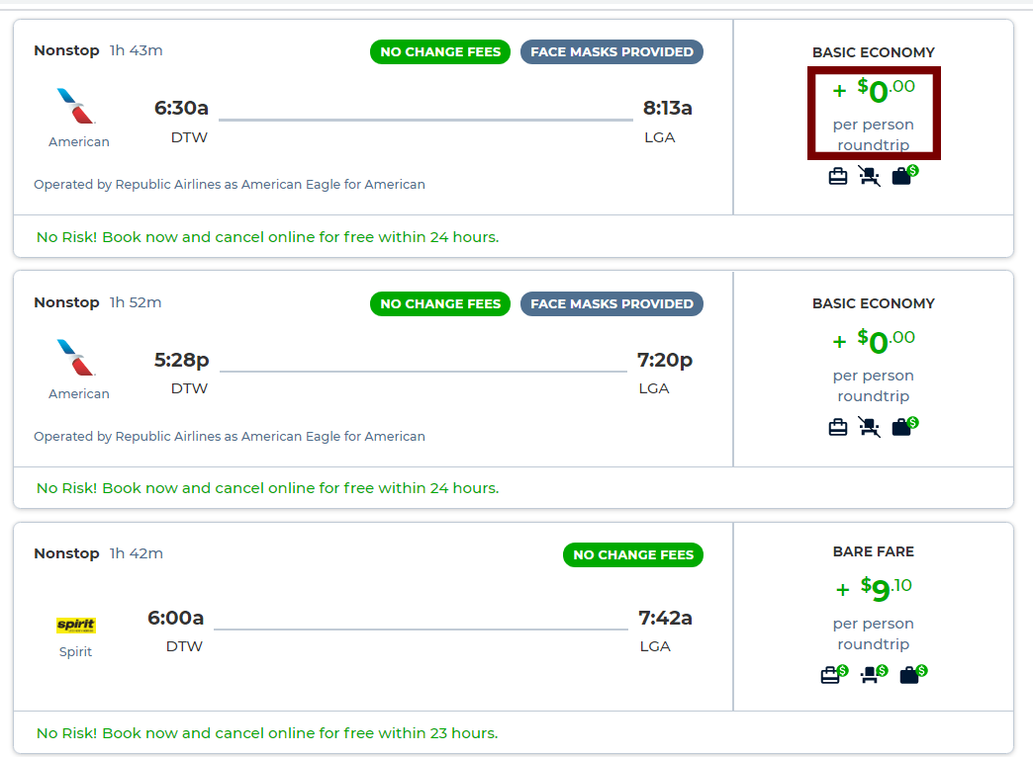The width and height of the screenshot is (1033, 757).
Task: Click the 24-hour free cancel notice under first flight
Action: (x=267, y=237)
